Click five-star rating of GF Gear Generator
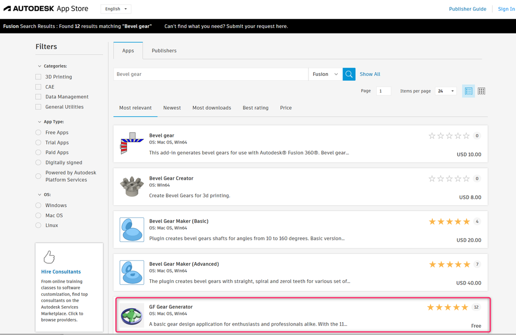 tap(447, 308)
